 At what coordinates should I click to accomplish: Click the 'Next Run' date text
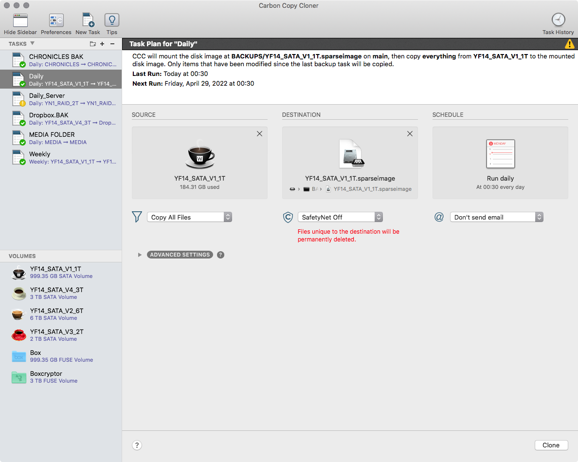click(193, 83)
